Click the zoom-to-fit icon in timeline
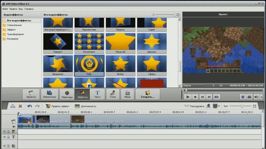 254,106
